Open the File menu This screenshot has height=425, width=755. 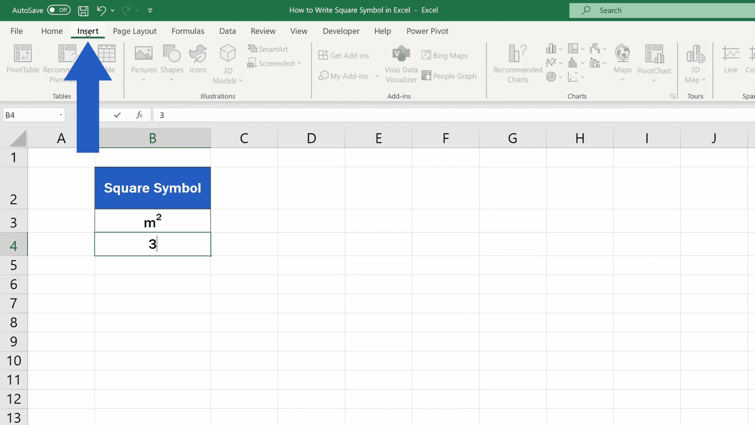(16, 31)
